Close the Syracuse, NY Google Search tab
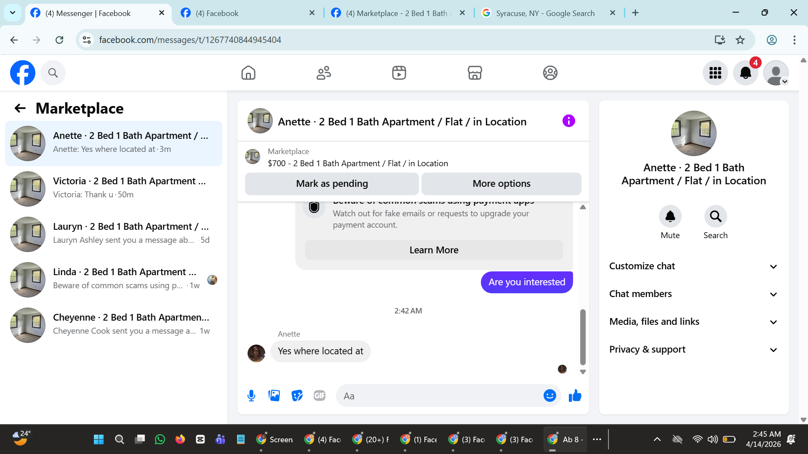This screenshot has width=808, height=454. [613, 13]
